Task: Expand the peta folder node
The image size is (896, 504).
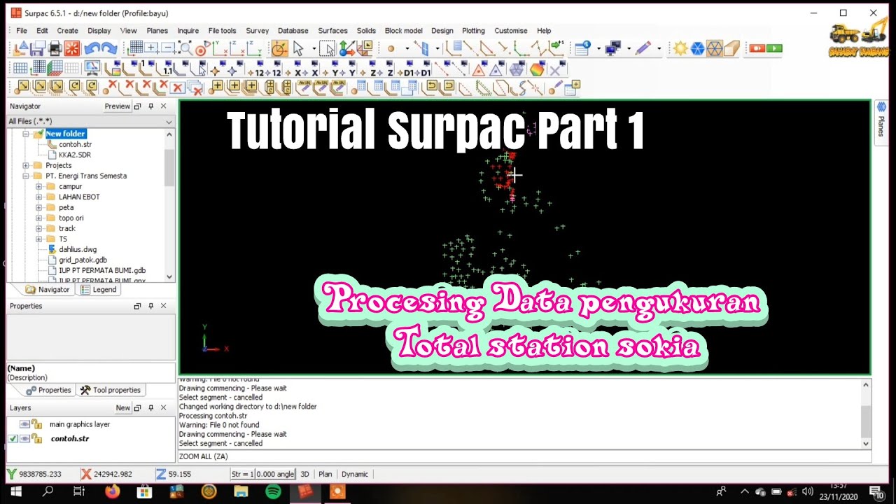Action: click(39, 207)
